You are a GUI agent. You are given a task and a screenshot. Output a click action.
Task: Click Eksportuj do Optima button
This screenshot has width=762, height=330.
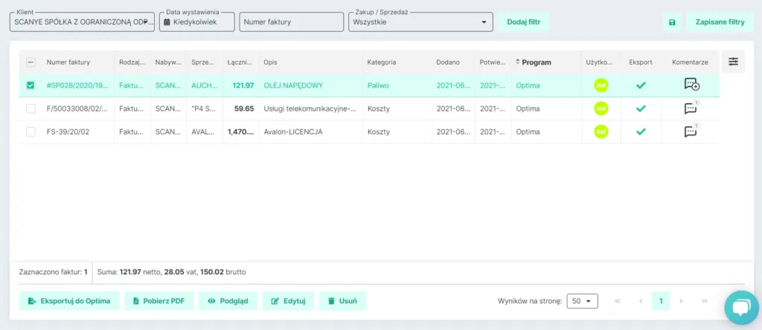pos(69,301)
